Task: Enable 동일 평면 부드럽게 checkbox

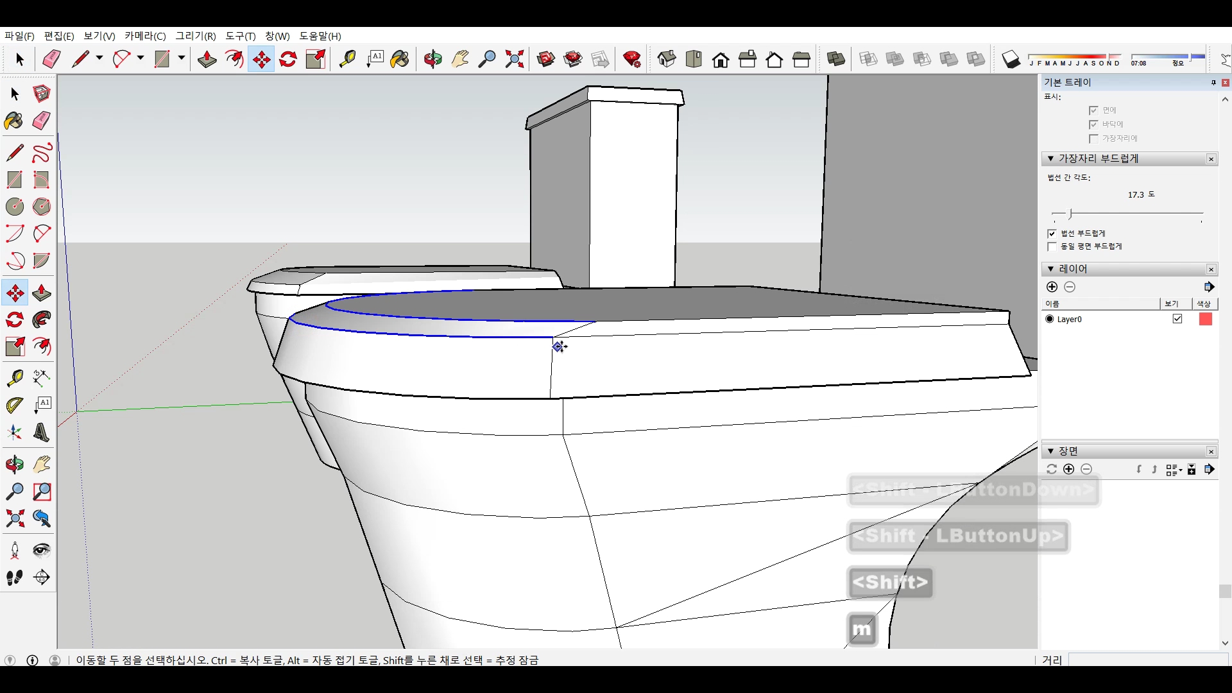Action: [1052, 246]
